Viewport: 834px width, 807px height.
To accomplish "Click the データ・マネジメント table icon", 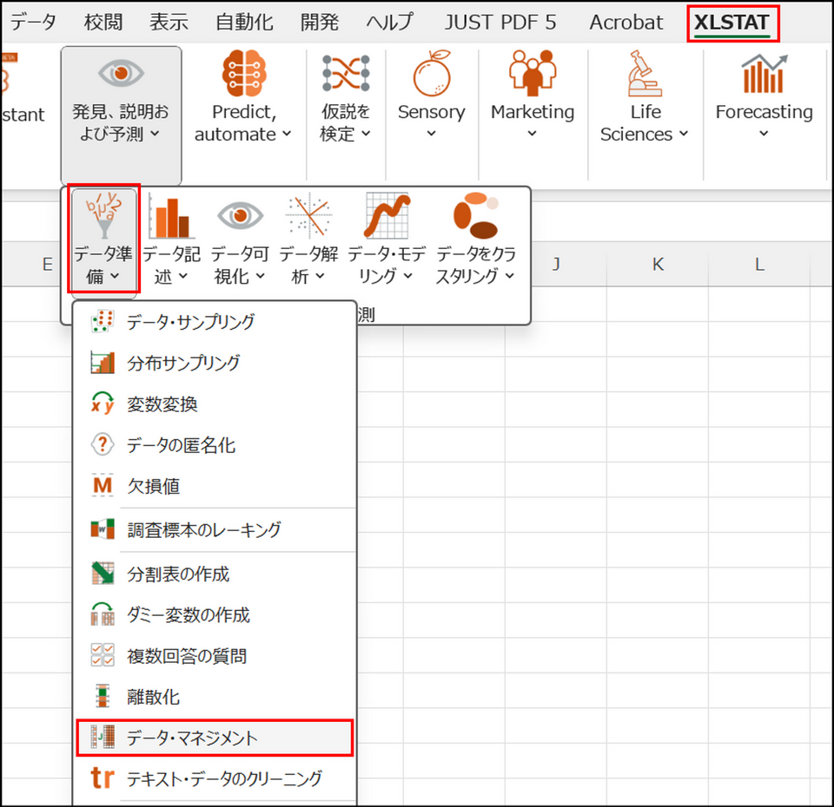I will pyautogui.click(x=103, y=737).
